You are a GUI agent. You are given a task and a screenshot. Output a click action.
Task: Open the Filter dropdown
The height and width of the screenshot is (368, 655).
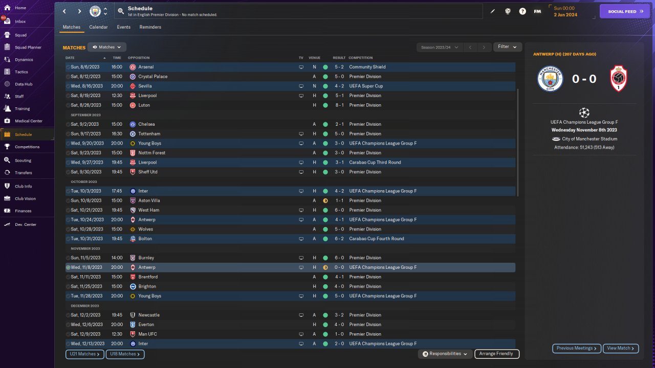pos(508,47)
